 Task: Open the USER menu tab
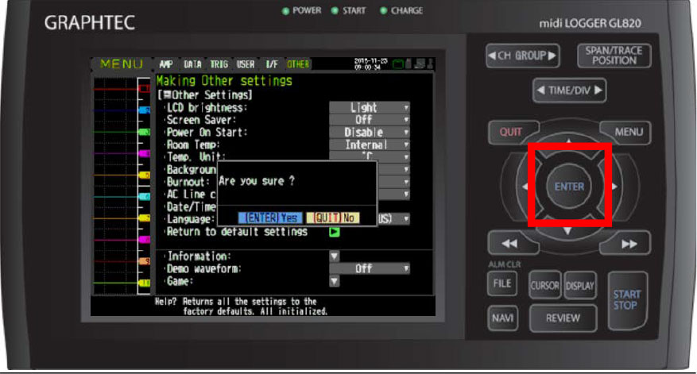pos(246,64)
